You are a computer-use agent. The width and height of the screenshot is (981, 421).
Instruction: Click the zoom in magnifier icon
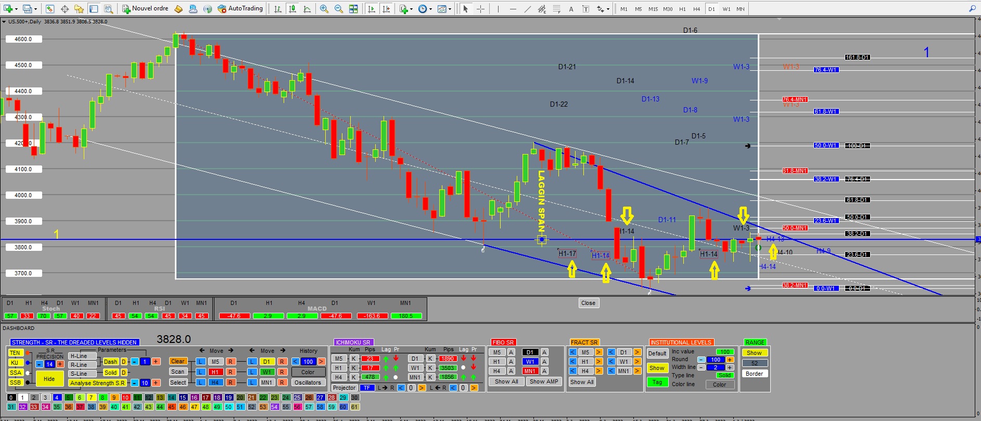click(x=324, y=9)
